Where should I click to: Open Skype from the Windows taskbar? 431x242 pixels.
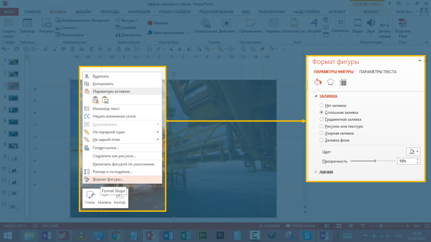(x=307, y=236)
